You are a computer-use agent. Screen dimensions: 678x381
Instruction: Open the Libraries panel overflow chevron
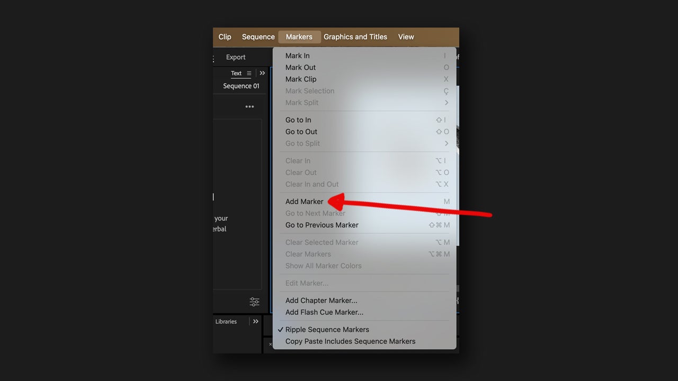(255, 321)
